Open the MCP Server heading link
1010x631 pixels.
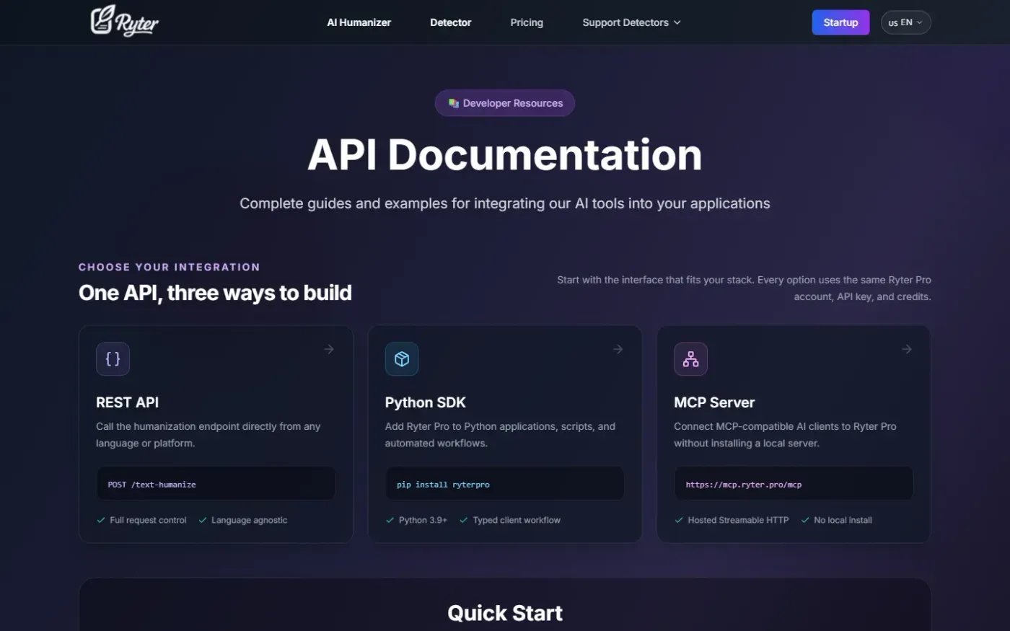tap(714, 402)
